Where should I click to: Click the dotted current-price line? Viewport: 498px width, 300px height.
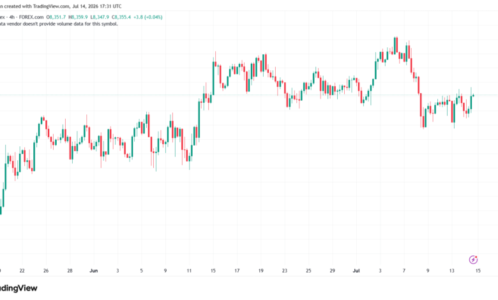(249, 95)
